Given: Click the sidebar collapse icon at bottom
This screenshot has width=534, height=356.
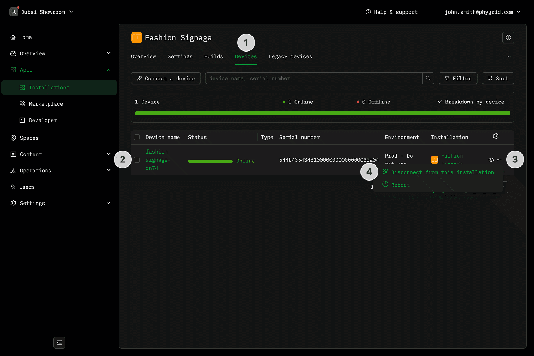Looking at the screenshot, I should coord(59,343).
